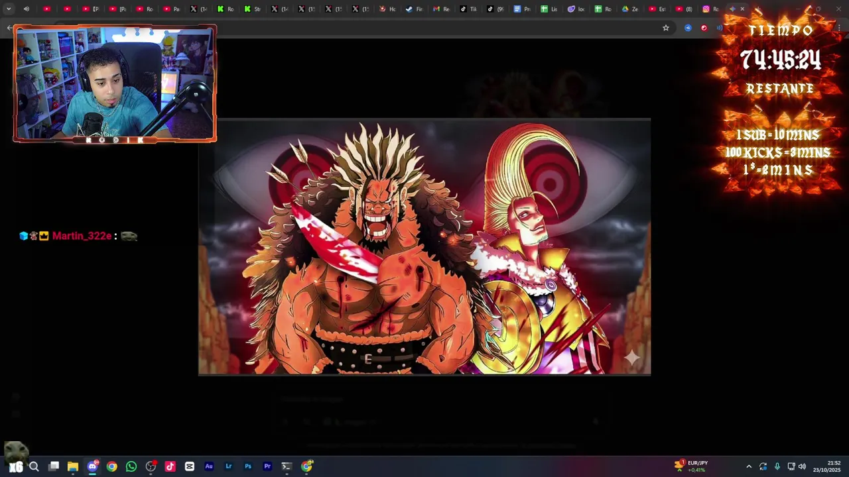Click the blue sound-wave extension icon

click(719, 28)
